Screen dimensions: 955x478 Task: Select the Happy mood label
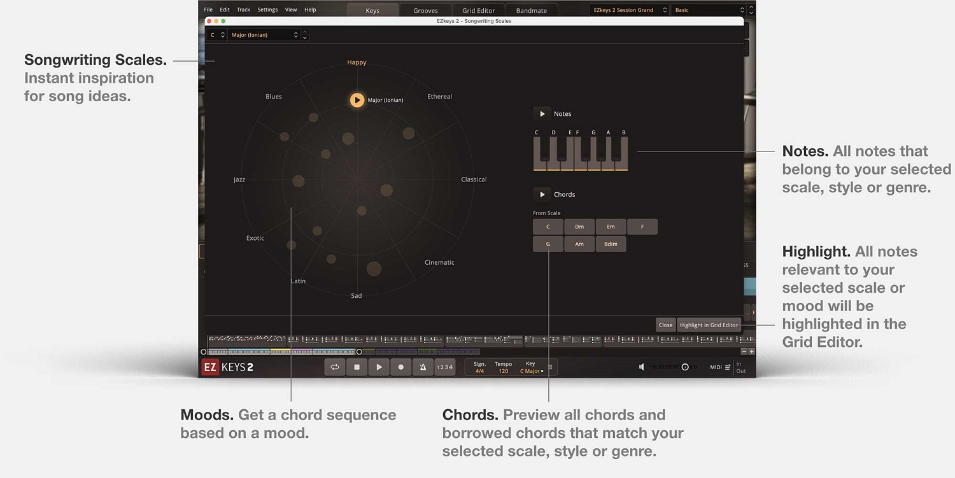pyautogui.click(x=357, y=62)
